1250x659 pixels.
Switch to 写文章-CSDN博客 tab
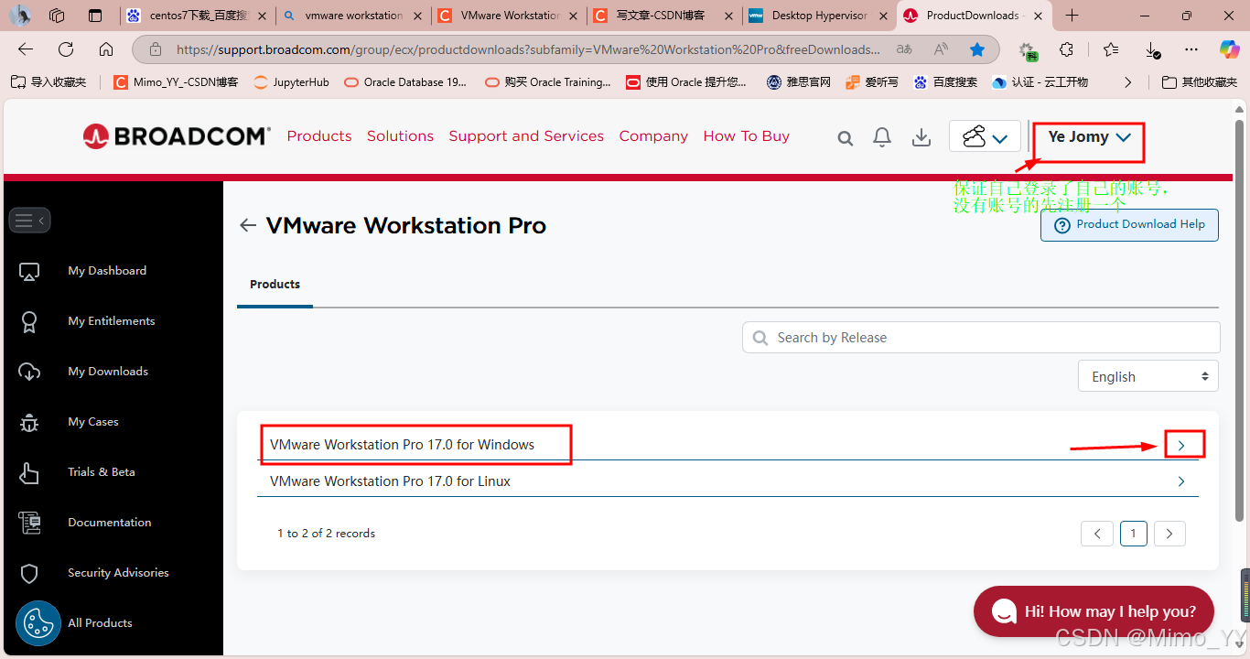point(664,16)
